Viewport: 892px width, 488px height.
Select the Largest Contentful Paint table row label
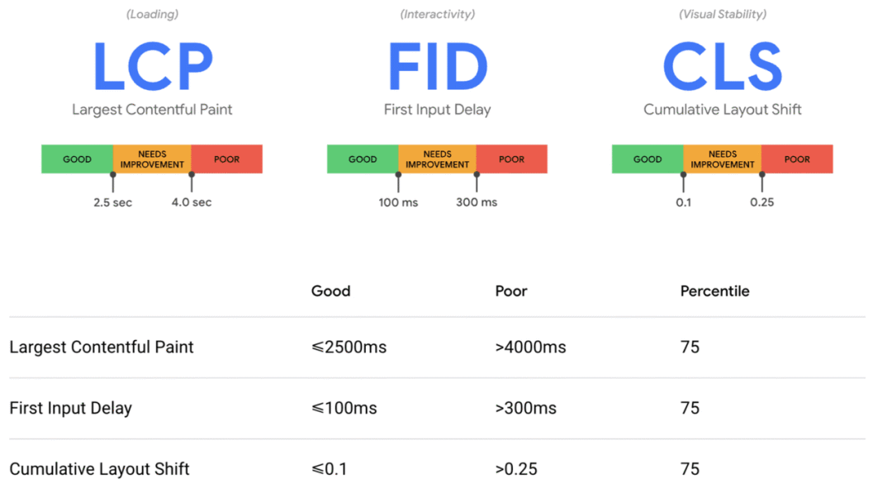(102, 347)
